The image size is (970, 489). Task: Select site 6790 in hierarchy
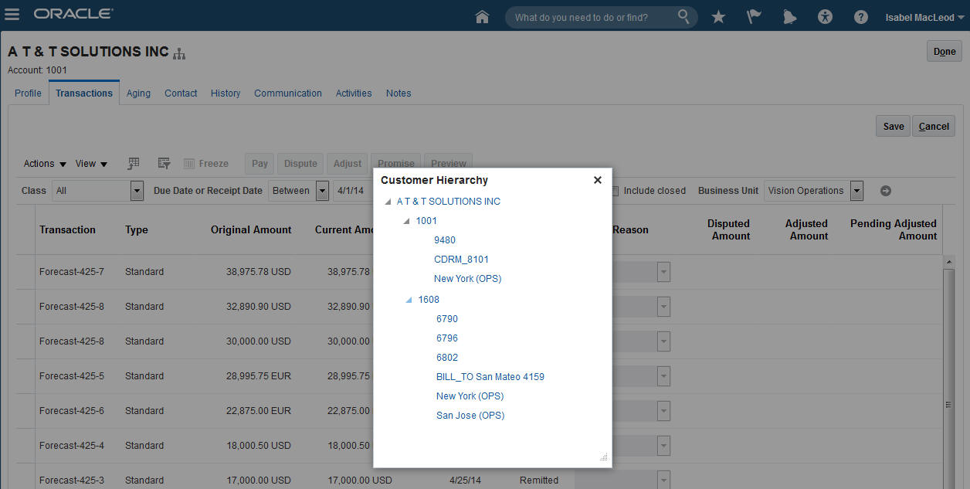point(447,319)
